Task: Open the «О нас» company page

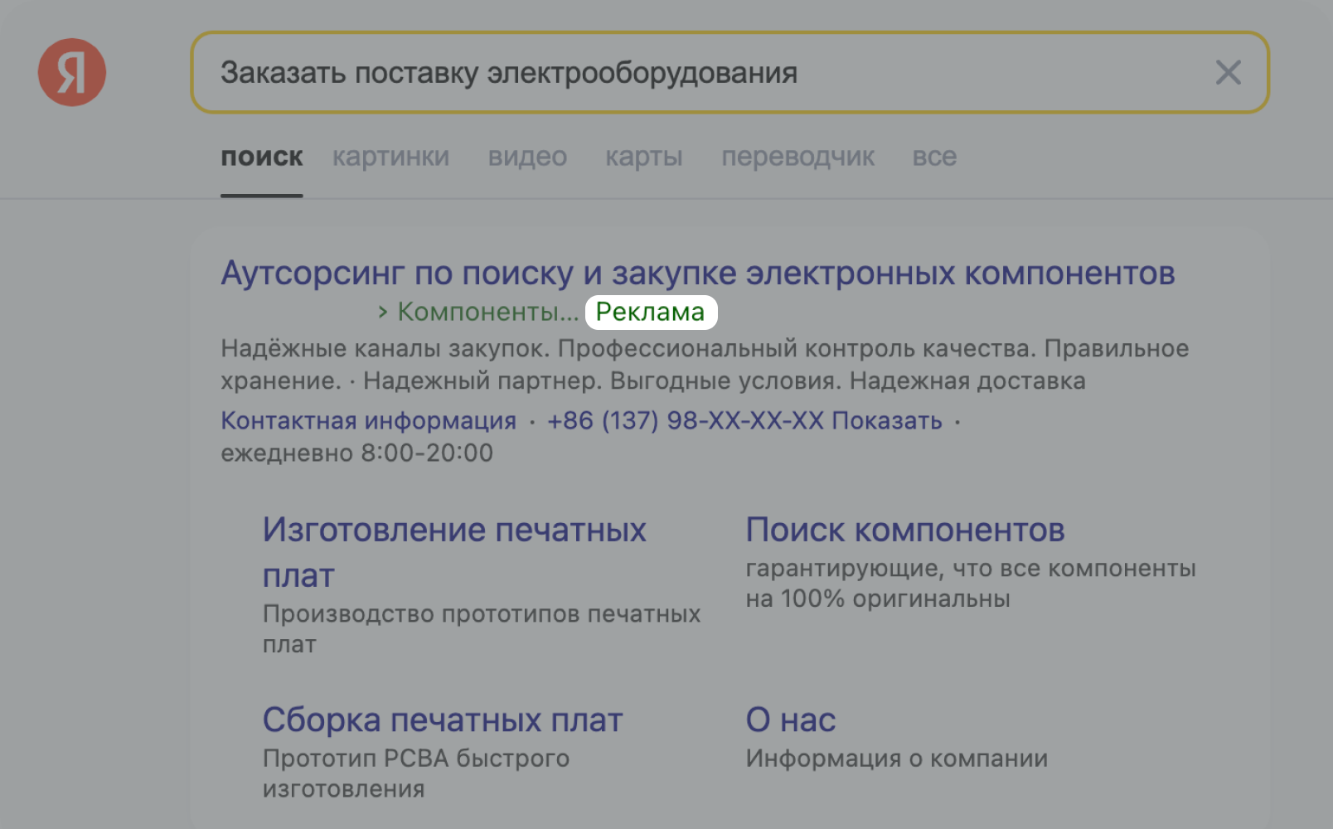Action: pos(790,719)
